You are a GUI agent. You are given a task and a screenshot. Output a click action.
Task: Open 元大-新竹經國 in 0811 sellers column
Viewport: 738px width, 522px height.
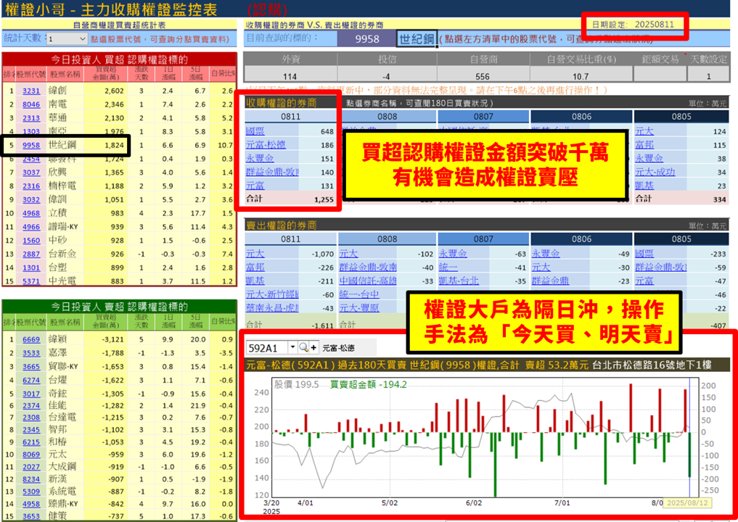(272, 294)
